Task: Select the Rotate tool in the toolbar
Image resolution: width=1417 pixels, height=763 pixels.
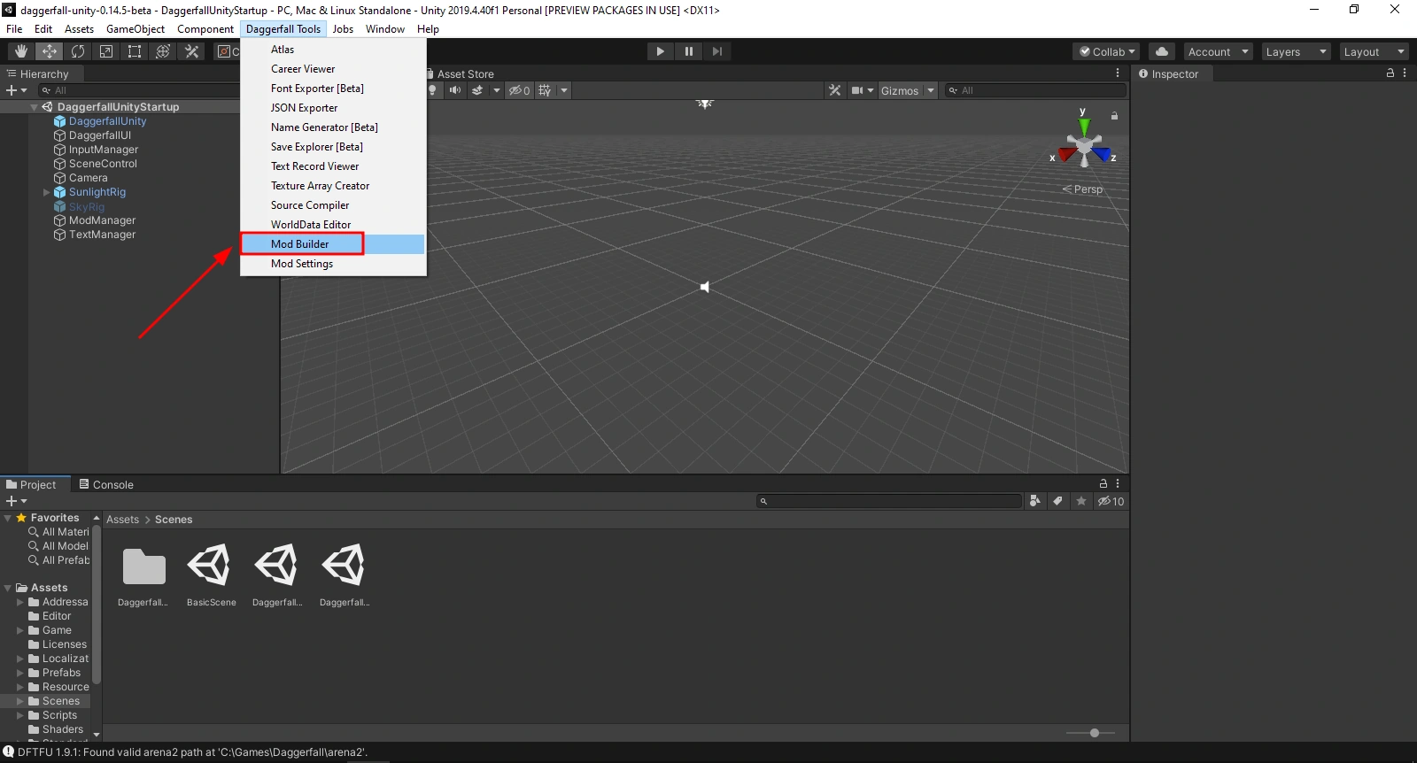Action: click(x=78, y=51)
